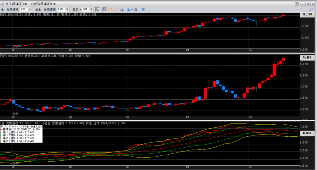
Task: Select the arrow pointer cursor tool
Action: pos(105,10)
